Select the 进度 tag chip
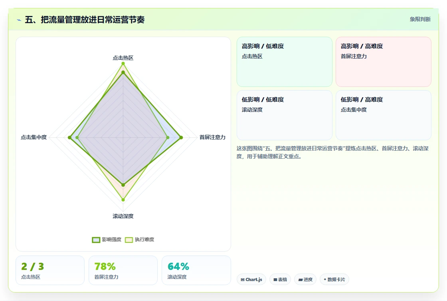 tap(305, 279)
